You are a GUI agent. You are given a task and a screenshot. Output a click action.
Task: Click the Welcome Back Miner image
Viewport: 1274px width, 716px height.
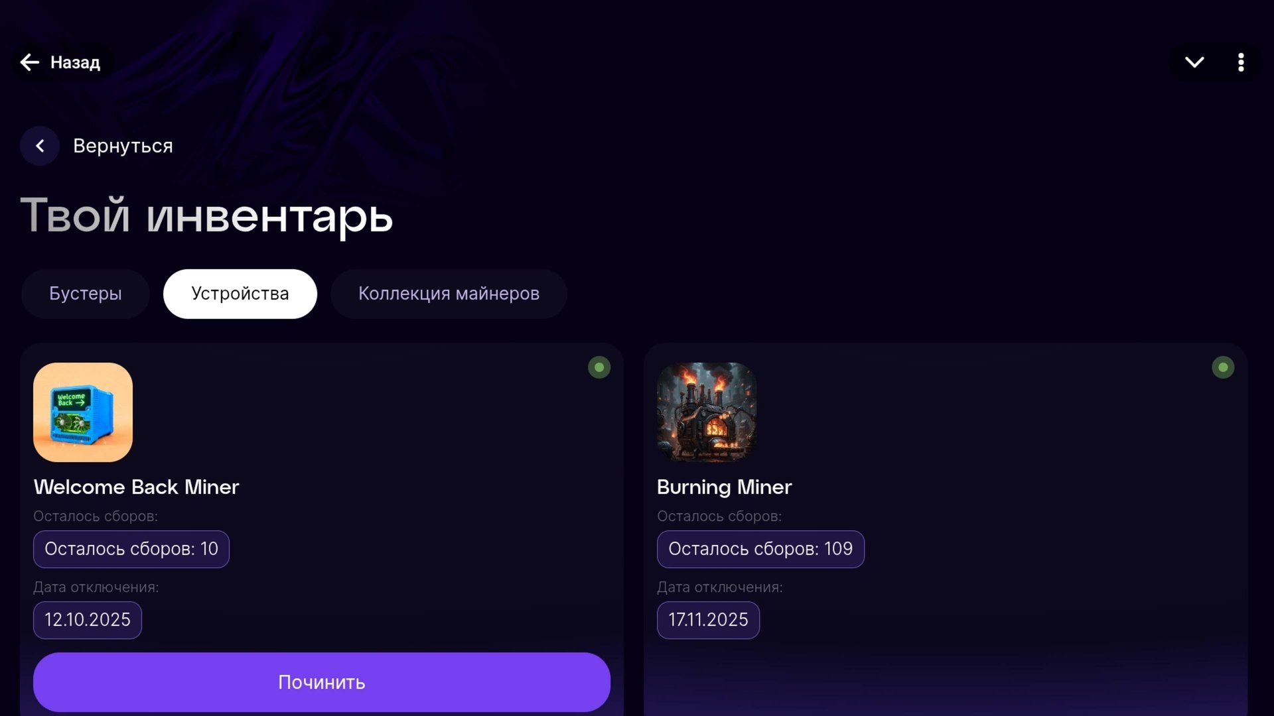coord(83,412)
